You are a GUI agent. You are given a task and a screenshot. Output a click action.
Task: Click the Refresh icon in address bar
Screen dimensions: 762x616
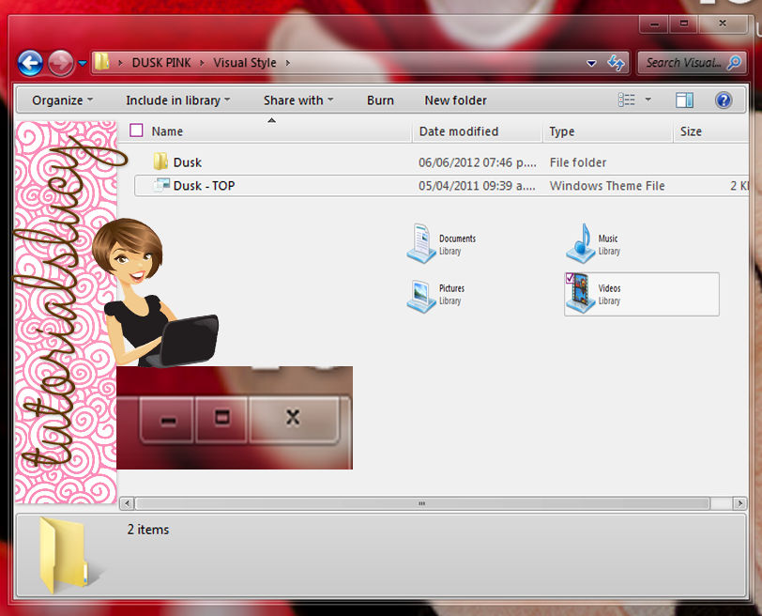tap(617, 63)
